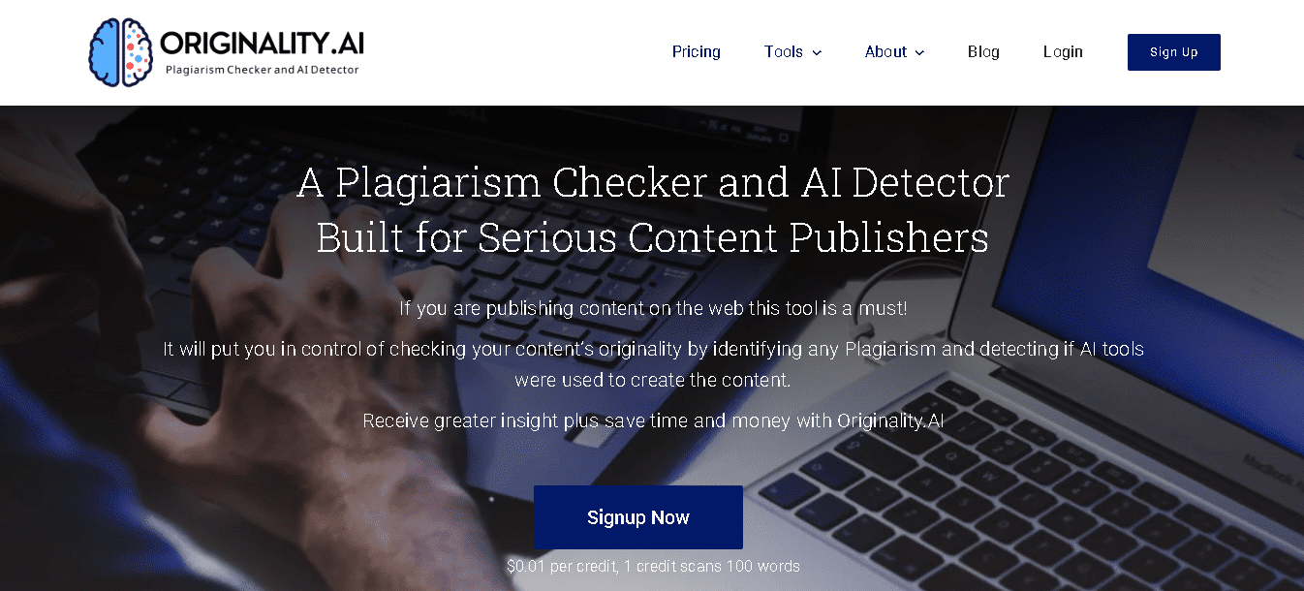
Task: Click the logo's 'Plagiarism Checker and AI Detector' tagline
Action: [263, 70]
